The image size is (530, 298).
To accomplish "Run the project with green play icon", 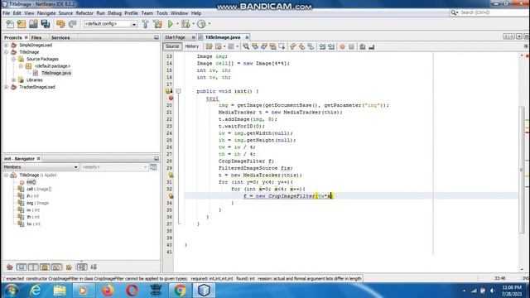I will [171, 24].
